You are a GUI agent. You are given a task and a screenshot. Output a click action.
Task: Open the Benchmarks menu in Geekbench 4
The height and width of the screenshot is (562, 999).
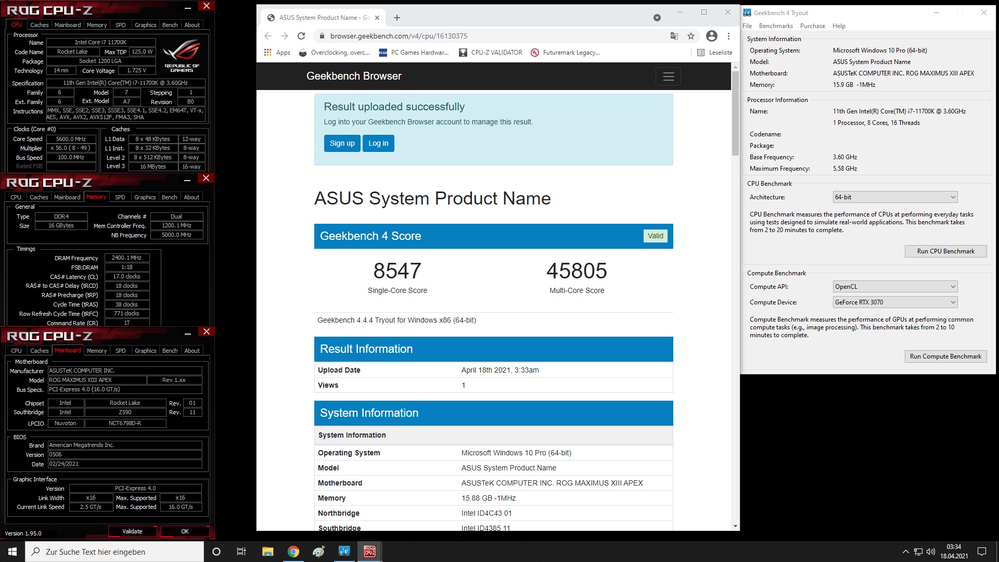pos(776,26)
